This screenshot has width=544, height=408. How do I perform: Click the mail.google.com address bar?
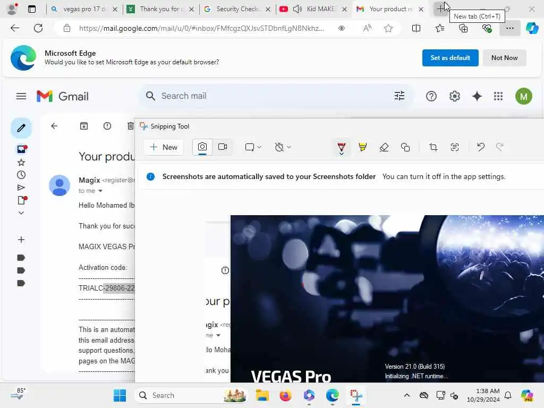(x=201, y=29)
